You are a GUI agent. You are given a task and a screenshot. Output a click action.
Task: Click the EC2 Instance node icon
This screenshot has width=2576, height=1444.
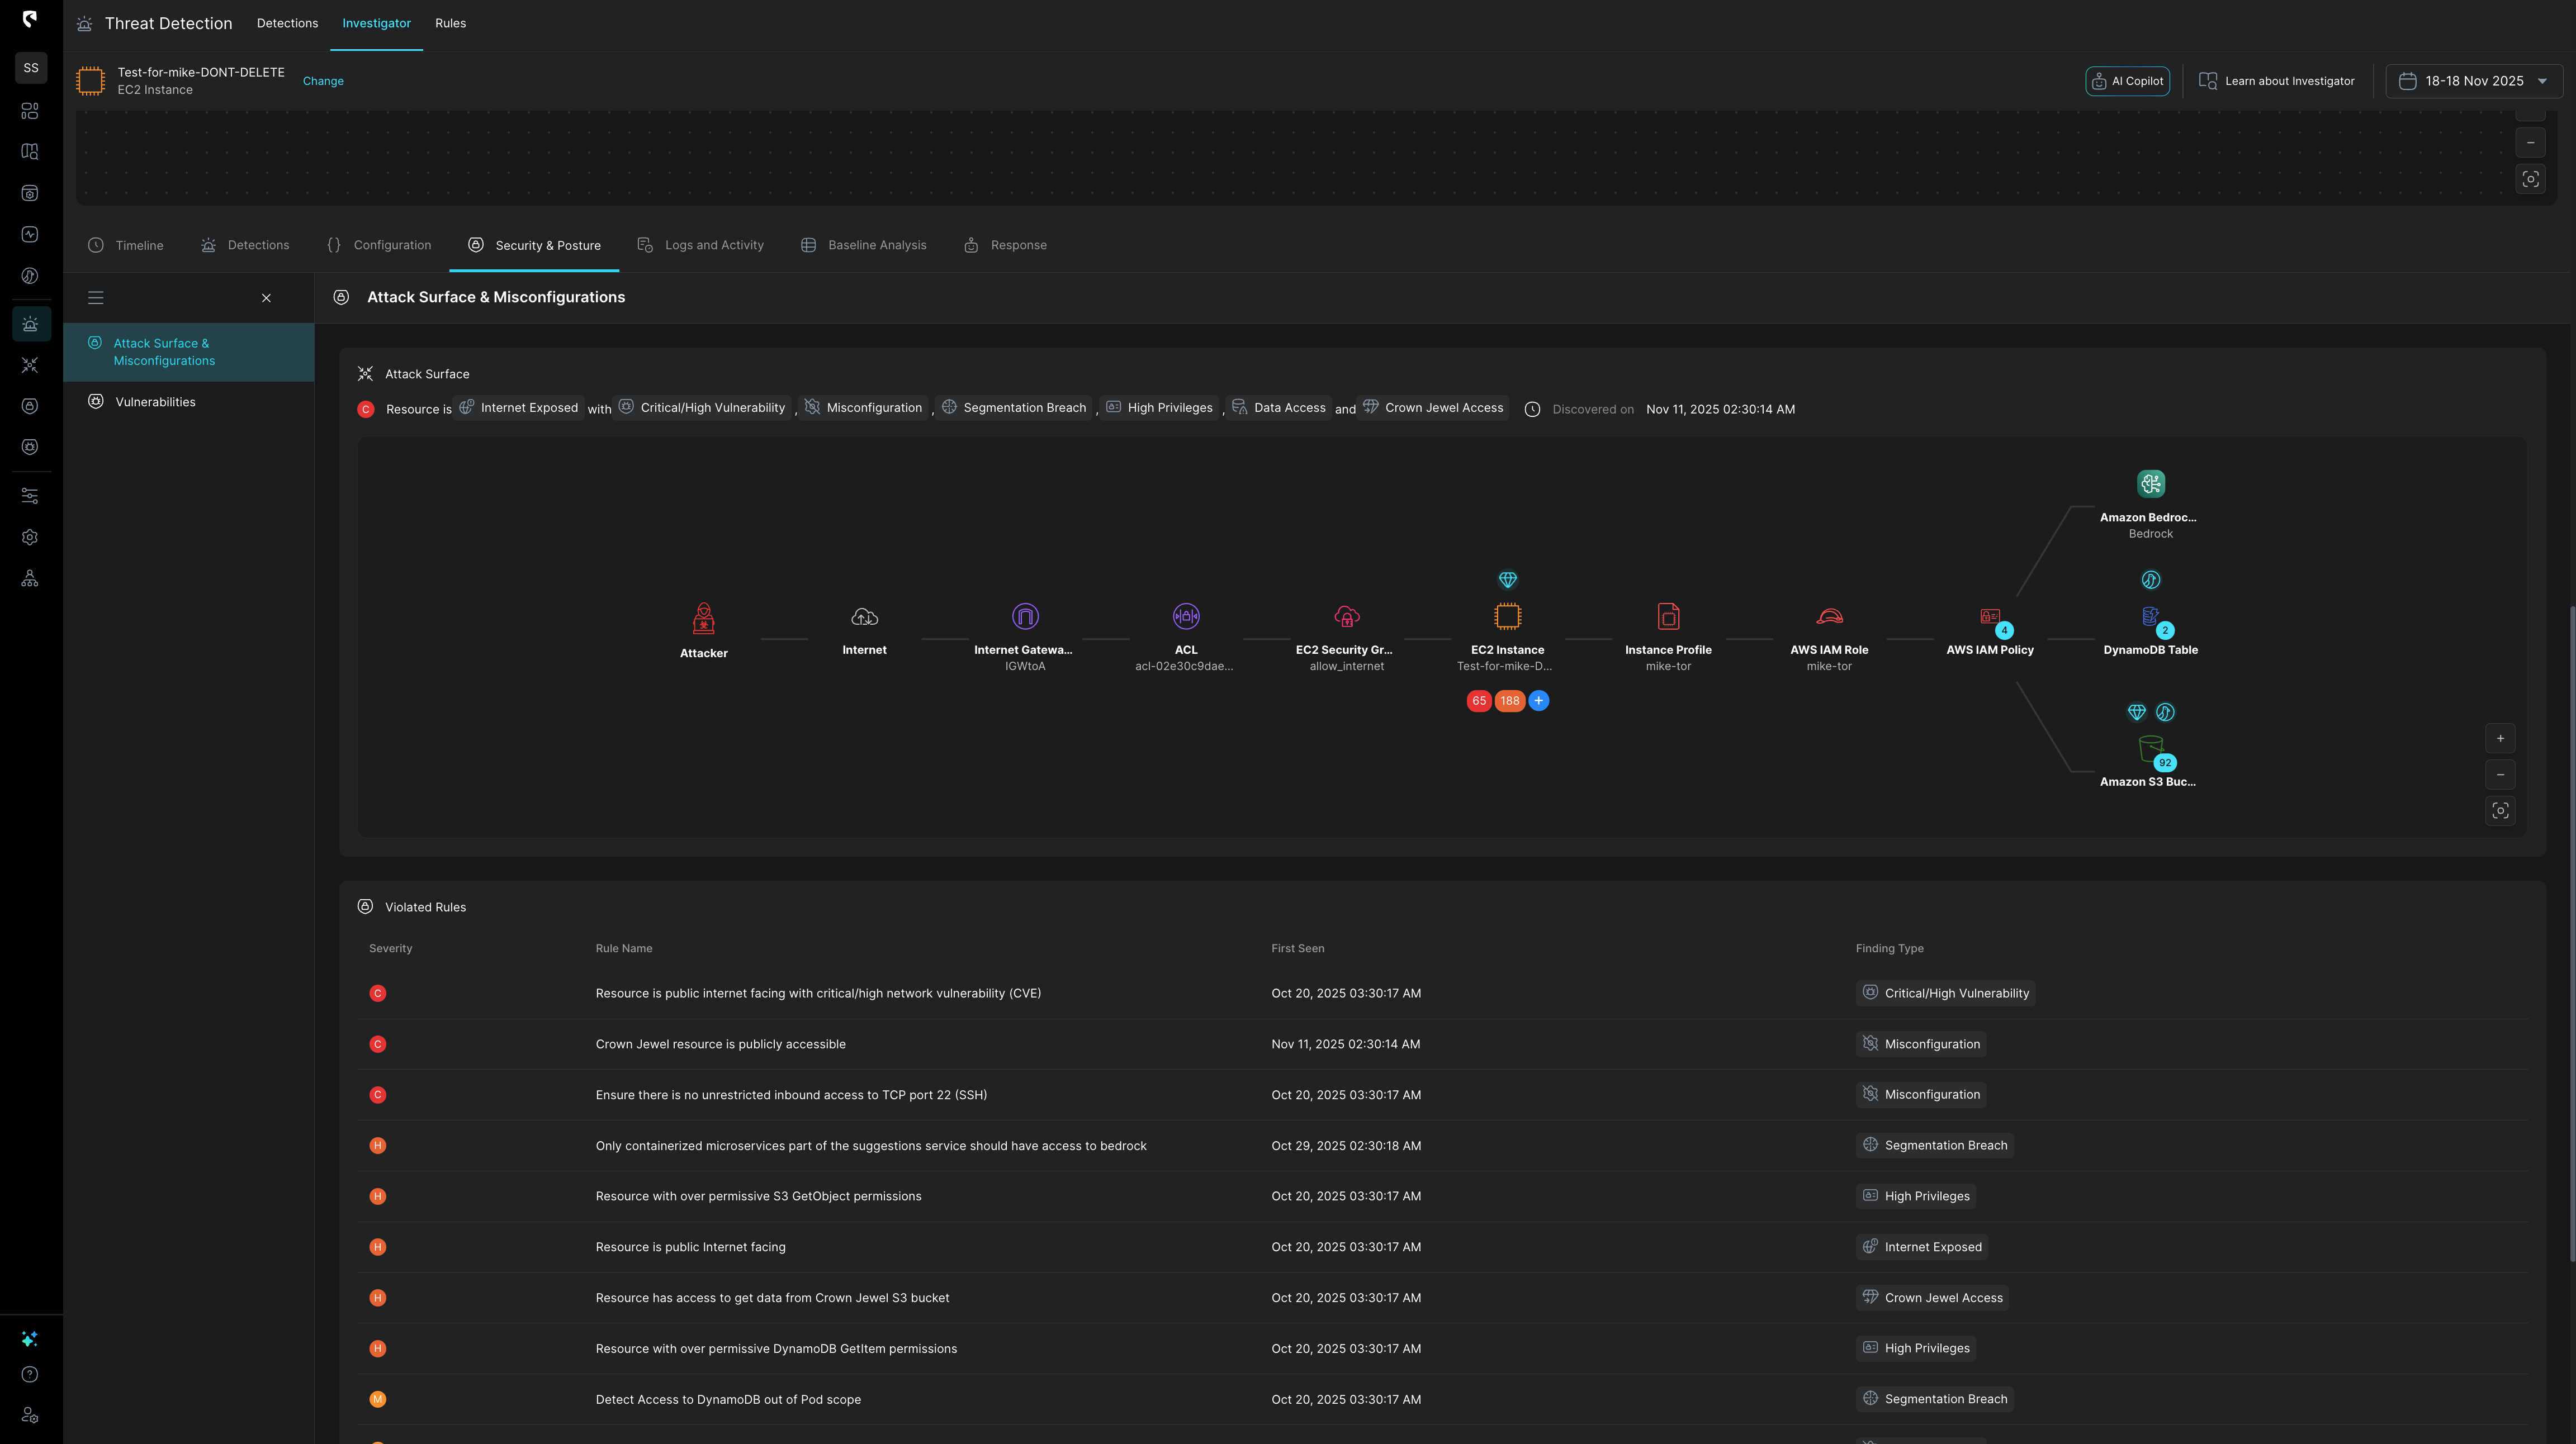pos(1507,616)
